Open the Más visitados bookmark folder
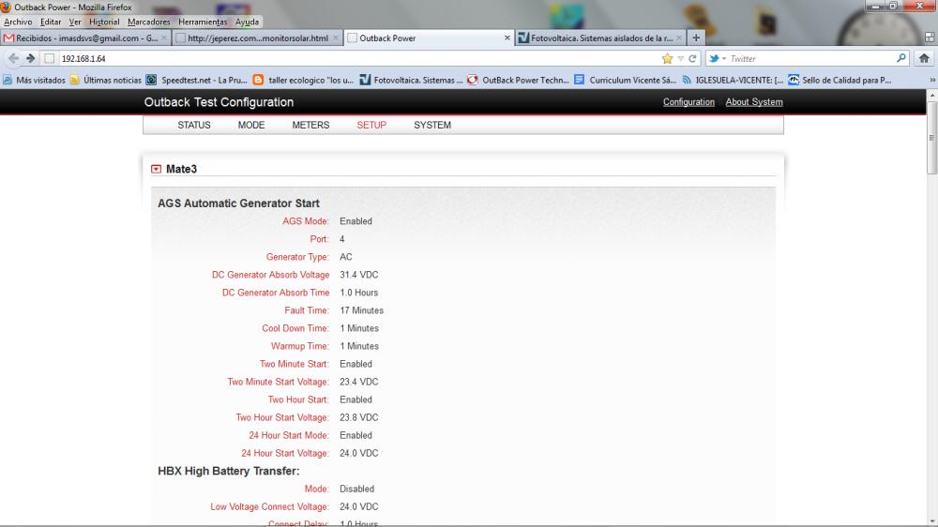938x527 pixels. (x=34, y=80)
